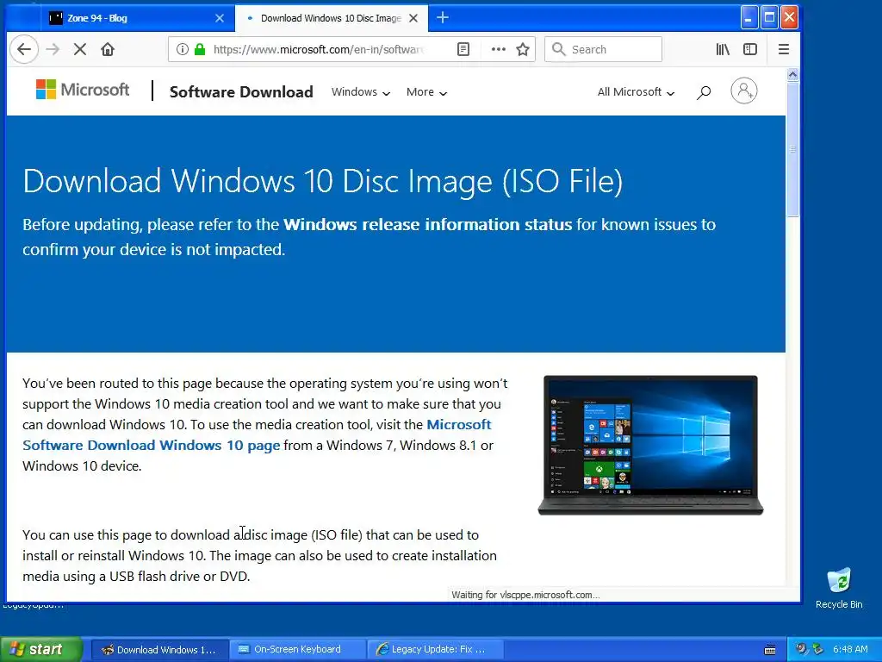
Task: Click the green secure connection padlock
Action: coord(200,49)
